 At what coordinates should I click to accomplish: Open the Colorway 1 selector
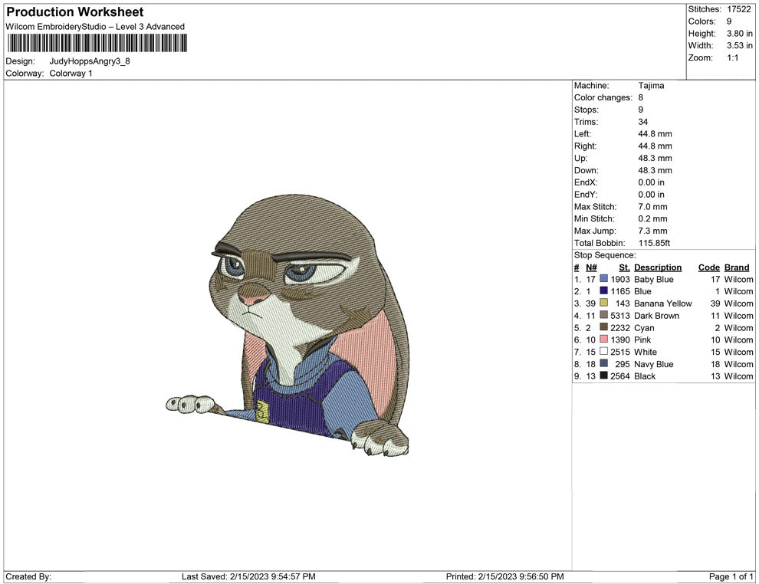[70, 74]
